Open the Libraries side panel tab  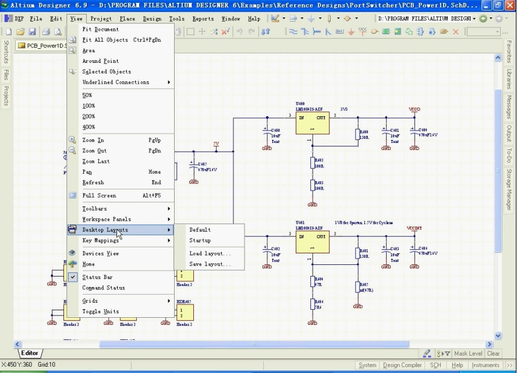(x=509, y=79)
